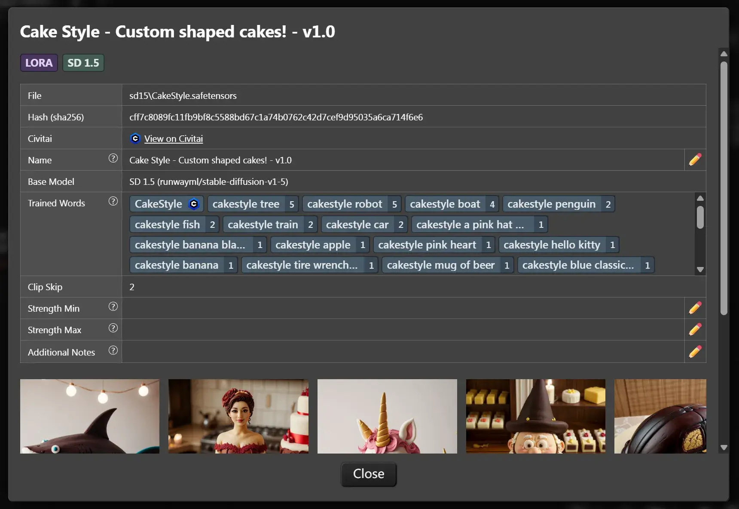Select the cakestyle car trained word
739x509 pixels.
tap(364, 224)
